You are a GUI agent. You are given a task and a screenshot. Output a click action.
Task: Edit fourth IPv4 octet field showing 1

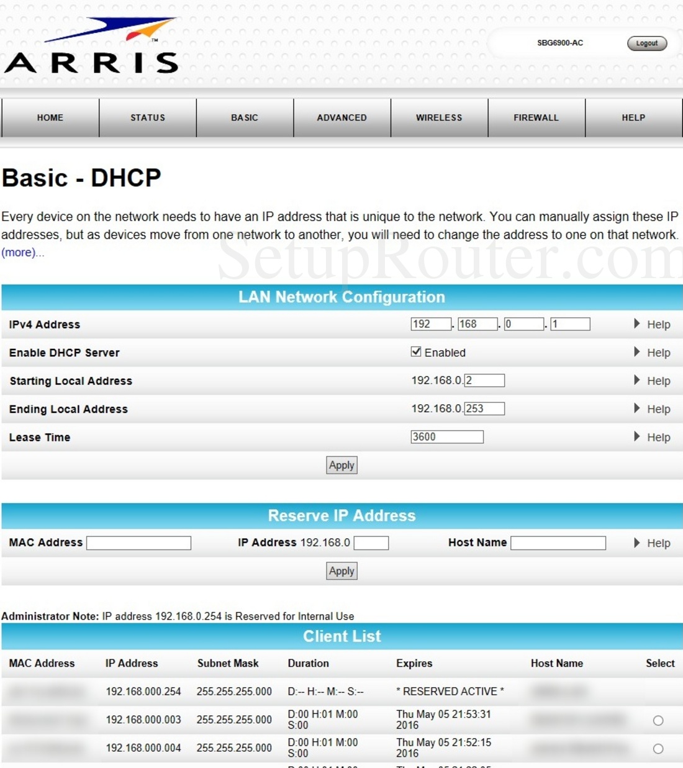tap(570, 324)
